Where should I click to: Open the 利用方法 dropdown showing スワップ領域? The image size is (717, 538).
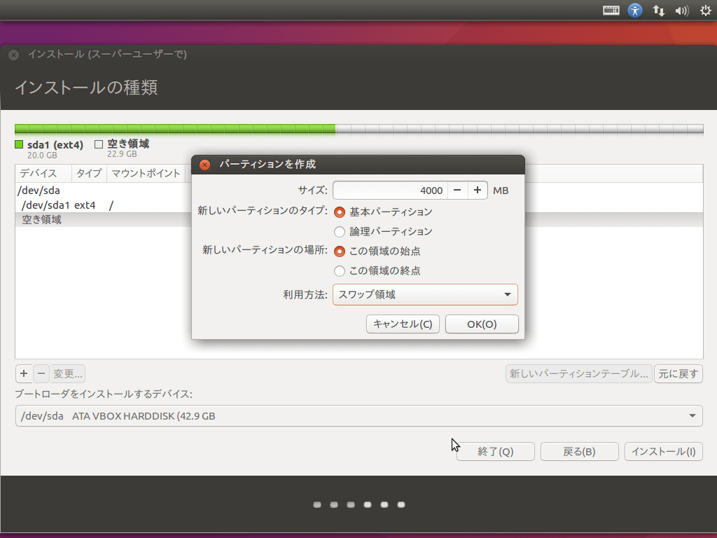point(425,294)
